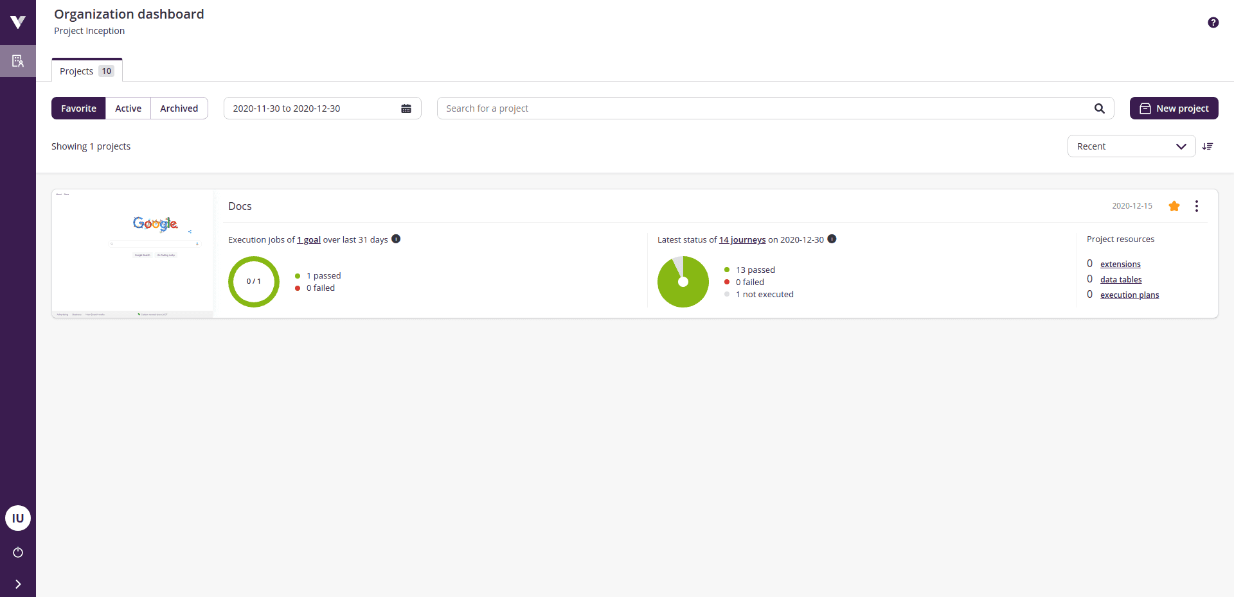Viewport: 1234px width, 597px height.
Task: Open the Recent sorting dropdown
Action: pos(1131,146)
